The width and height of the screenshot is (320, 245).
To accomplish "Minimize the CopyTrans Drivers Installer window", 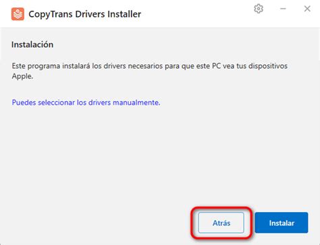I will point(283,9).
